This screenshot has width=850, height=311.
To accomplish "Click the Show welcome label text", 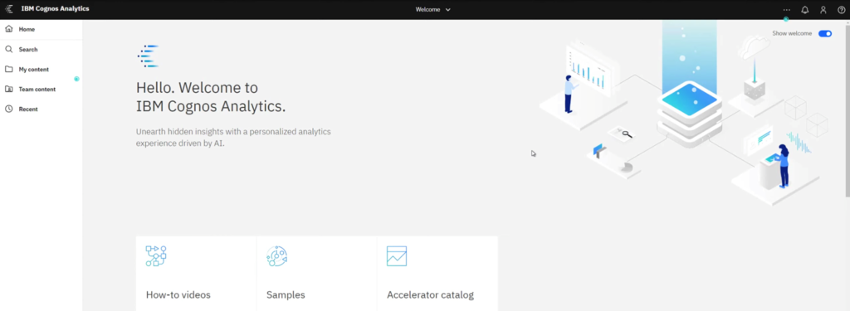I will point(792,34).
